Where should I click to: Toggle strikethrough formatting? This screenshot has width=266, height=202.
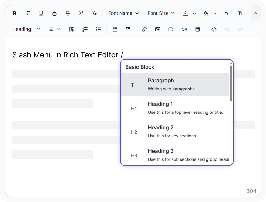[x=68, y=13]
